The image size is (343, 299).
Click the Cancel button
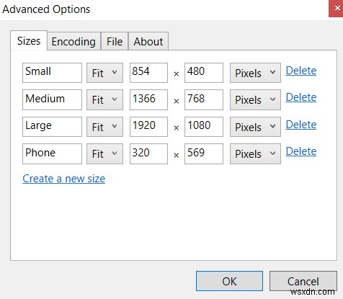303,281
